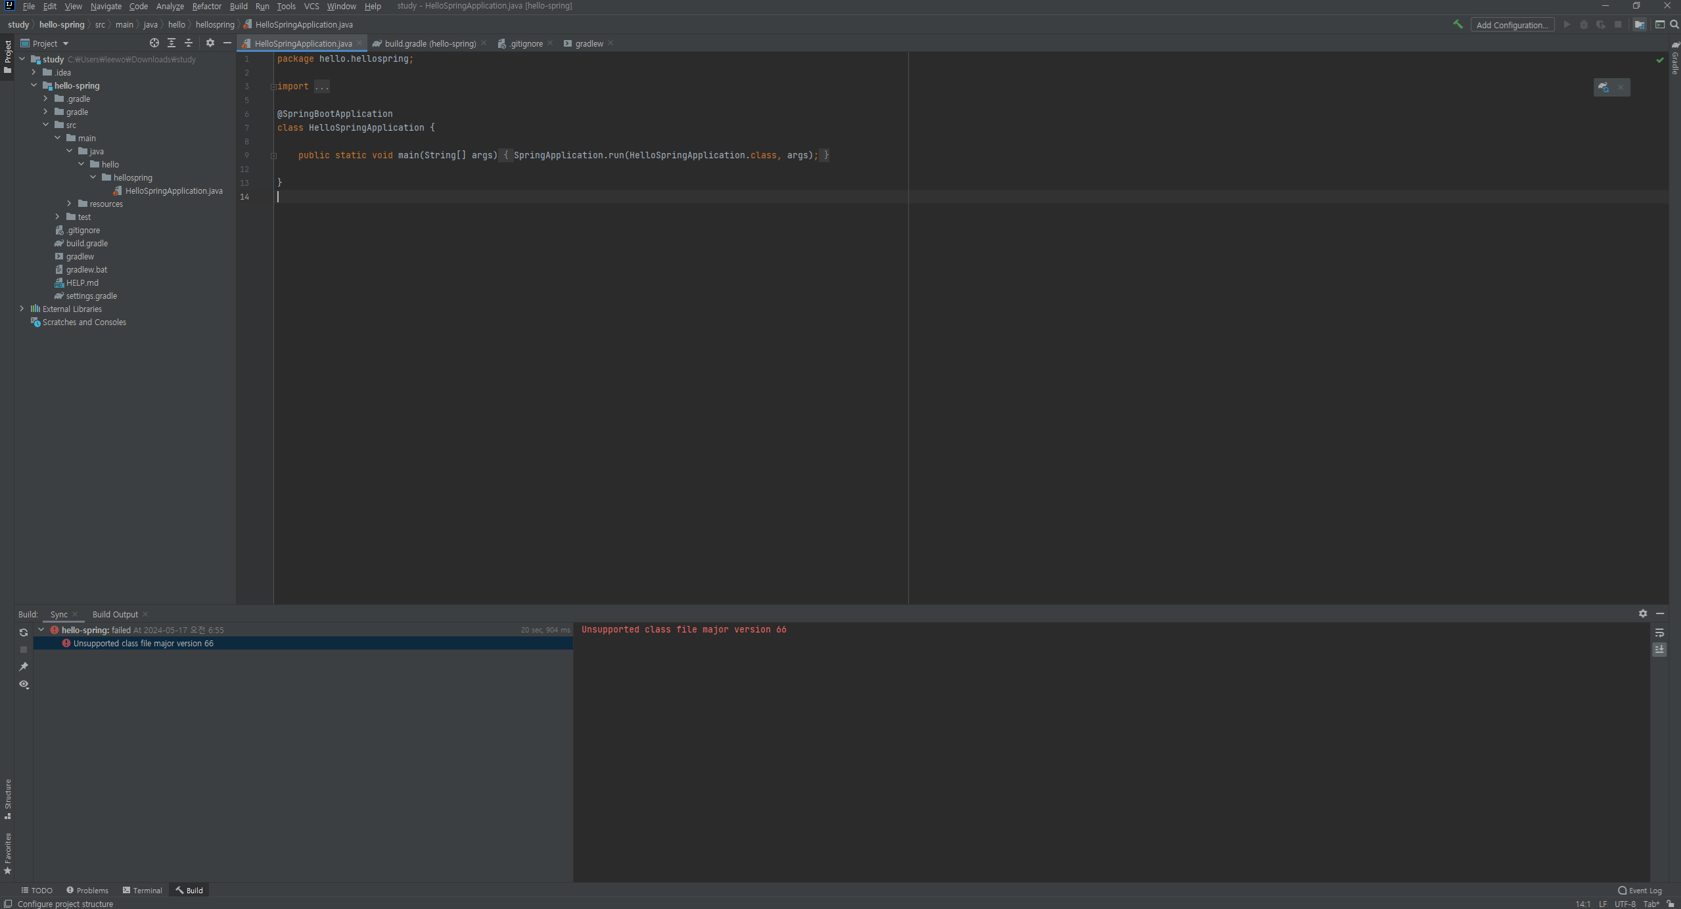Dismiss the floating Gradle reload popup
Image resolution: width=1681 pixels, height=909 pixels.
(x=1621, y=87)
